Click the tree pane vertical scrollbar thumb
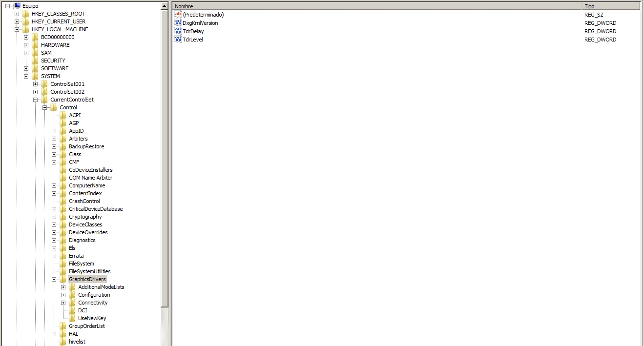The width and height of the screenshot is (643, 346). pyautogui.click(x=165, y=159)
